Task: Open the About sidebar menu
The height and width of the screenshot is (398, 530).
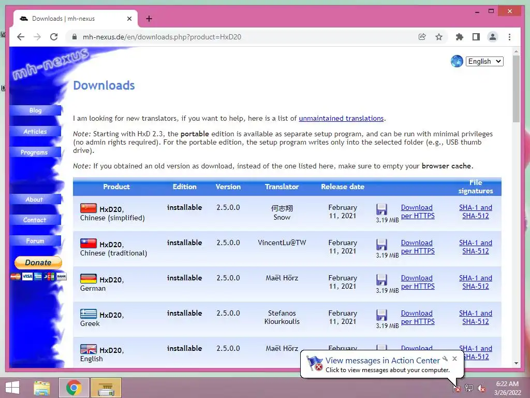Action: [x=36, y=200]
